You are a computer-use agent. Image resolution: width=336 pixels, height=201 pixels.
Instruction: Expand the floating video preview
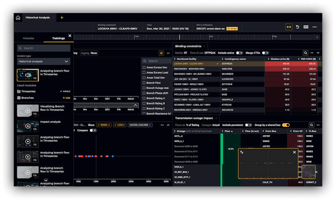tap(242, 152)
